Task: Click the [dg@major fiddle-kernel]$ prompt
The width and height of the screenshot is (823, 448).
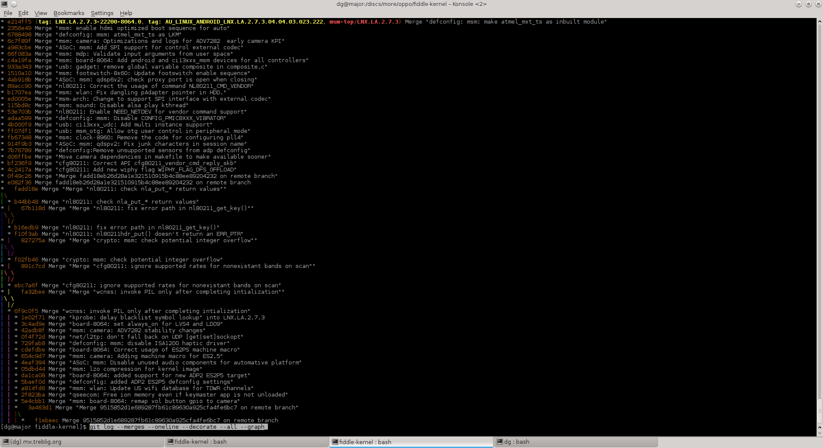Action: click(x=44, y=427)
